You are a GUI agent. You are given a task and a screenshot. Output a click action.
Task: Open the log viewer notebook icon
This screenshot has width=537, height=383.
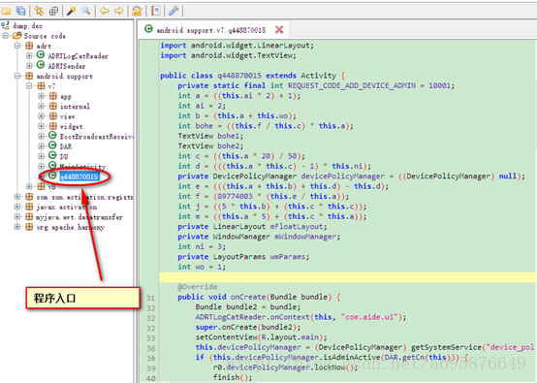[156, 11]
